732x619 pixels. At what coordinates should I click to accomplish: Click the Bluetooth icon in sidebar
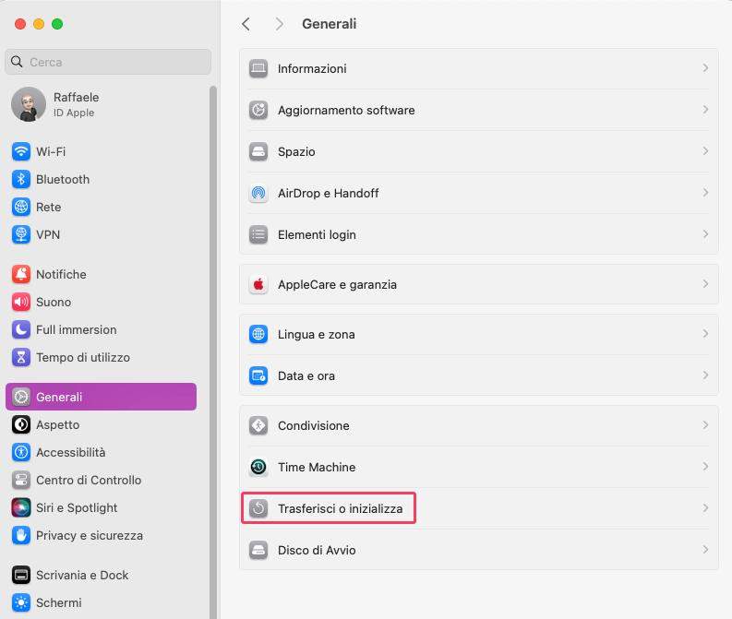point(21,179)
